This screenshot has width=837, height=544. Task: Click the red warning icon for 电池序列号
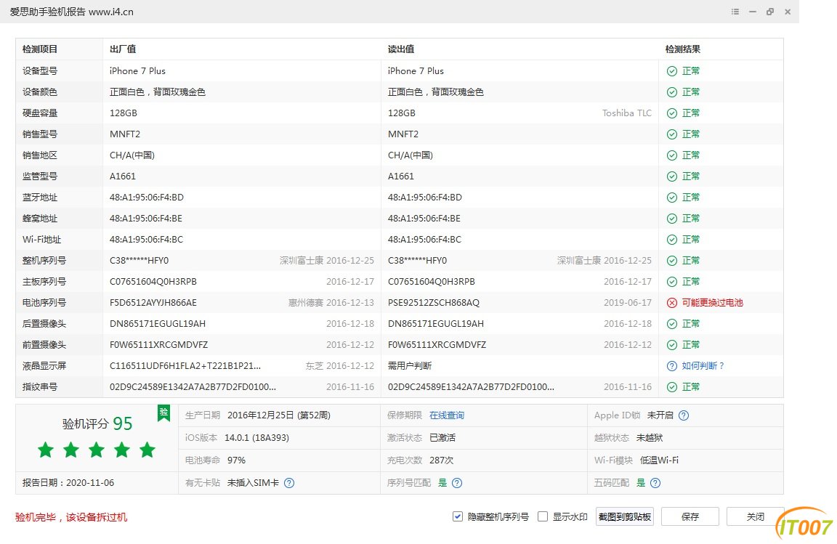pyautogui.click(x=672, y=303)
